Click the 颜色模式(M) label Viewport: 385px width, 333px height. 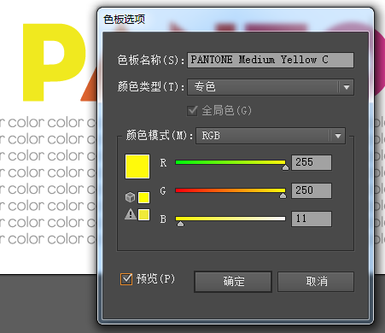pyautogui.click(x=160, y=135)
